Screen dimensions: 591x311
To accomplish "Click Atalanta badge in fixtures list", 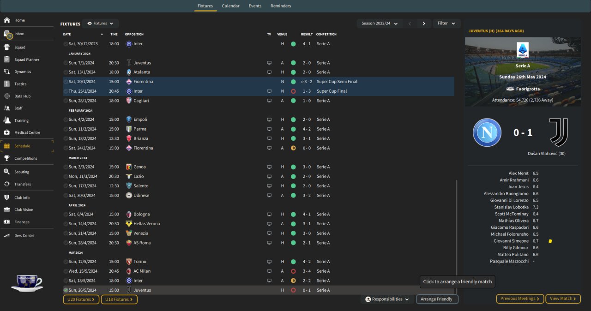I will coord(129,72).
